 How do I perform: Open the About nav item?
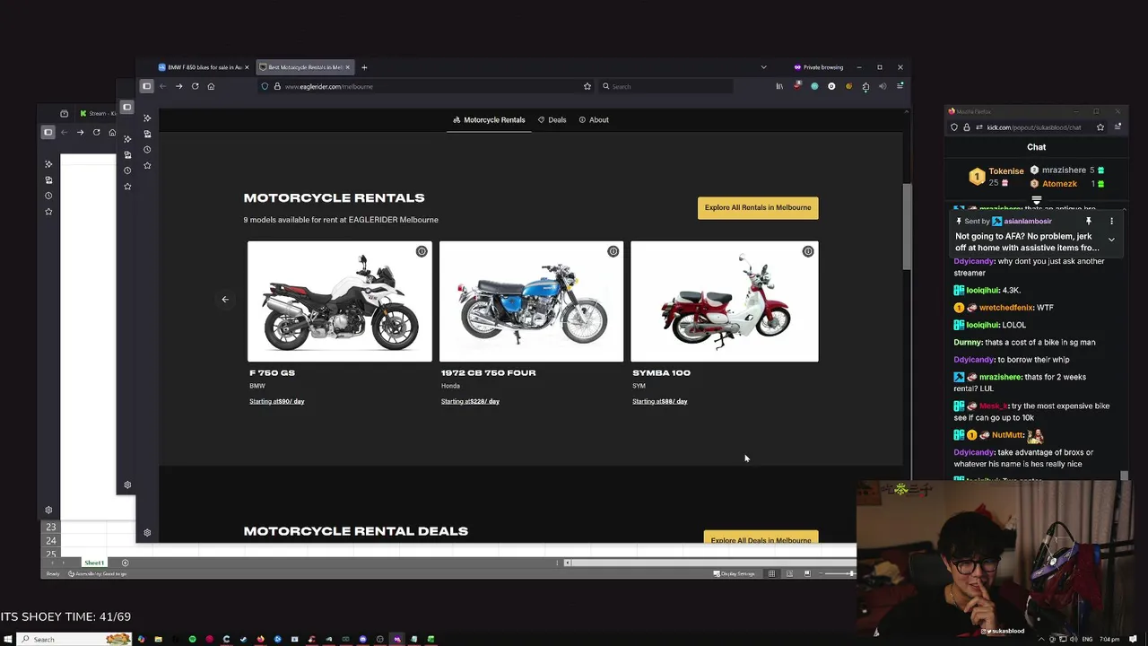594,119
